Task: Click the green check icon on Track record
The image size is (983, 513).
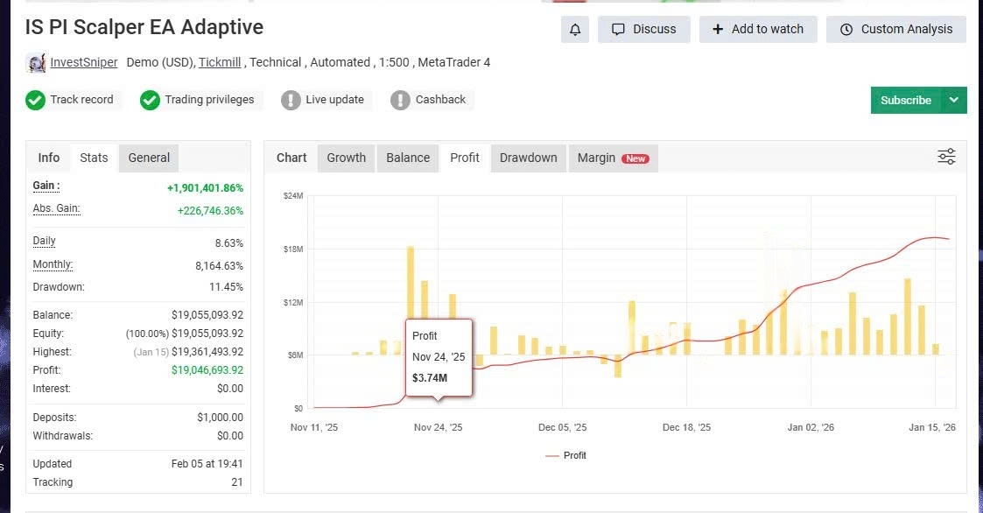Action: (35, 100)
